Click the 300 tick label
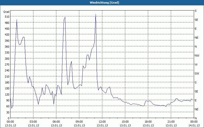Image resolution: width=204 pixels, height=128 pixels. [x=7, y=59]
